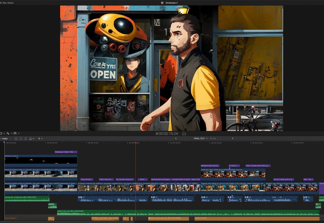The image size is (324, 223).
Task: Expand the overwrite edit options chevron
Action: coord(33,138)
